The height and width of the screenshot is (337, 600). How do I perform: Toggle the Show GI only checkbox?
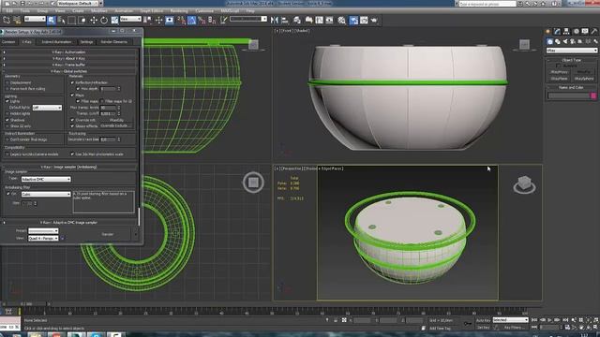(7, 126)
